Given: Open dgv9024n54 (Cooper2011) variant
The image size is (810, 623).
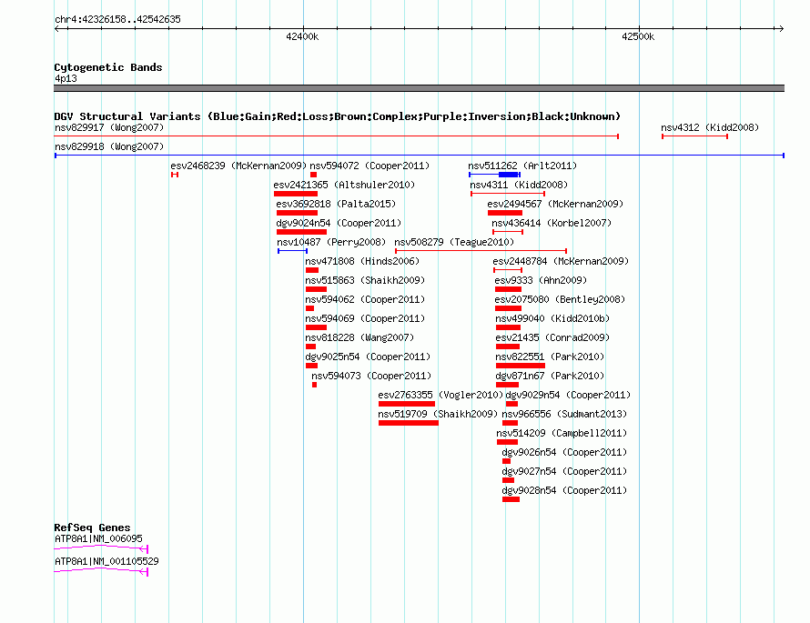Looking at the screenshot, I should coord(339,223).
